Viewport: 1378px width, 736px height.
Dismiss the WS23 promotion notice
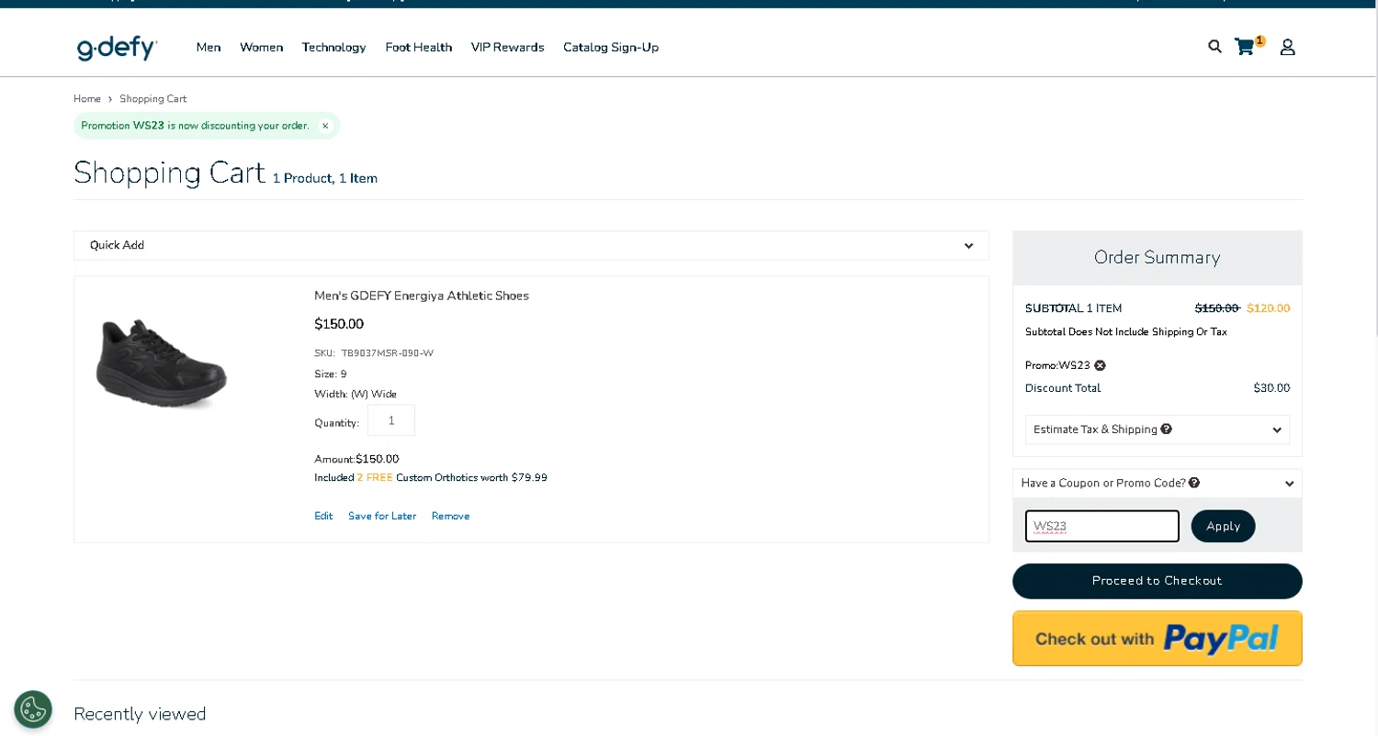(325, 126)
